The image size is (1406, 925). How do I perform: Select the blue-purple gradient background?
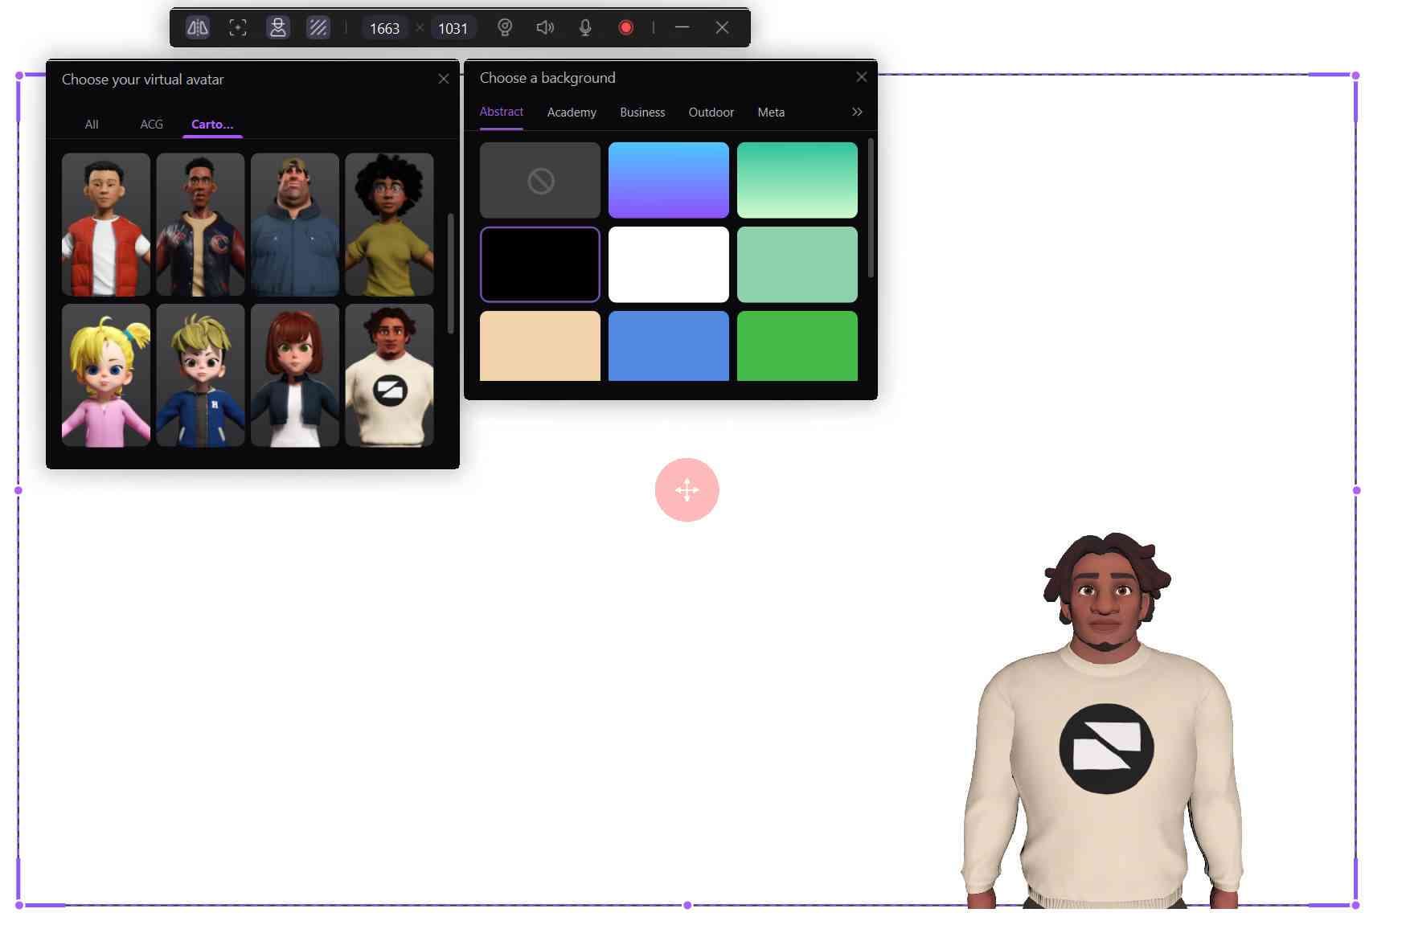pos(669,180)
